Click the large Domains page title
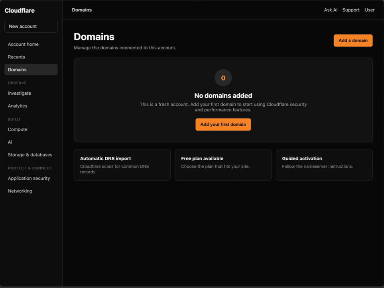384x288 pixels. (x=94, y=37)
